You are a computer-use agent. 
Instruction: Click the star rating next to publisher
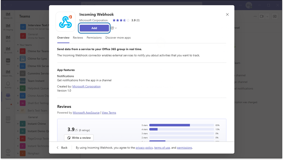pos(121,20)
